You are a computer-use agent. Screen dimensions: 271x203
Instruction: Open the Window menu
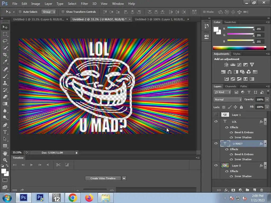click(118, 4)
